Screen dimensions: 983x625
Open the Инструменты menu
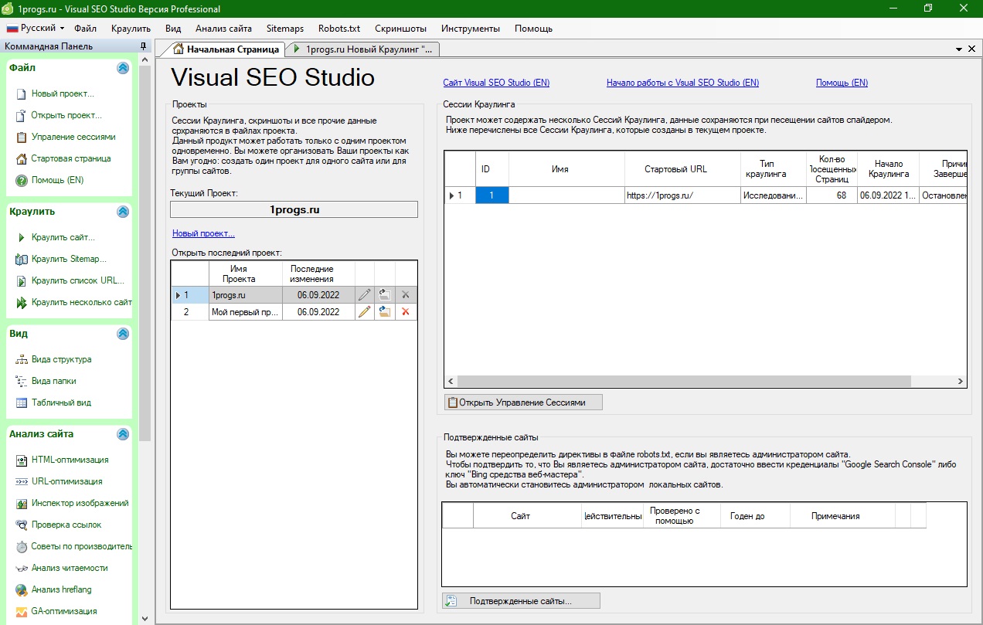tap(471, 29)
